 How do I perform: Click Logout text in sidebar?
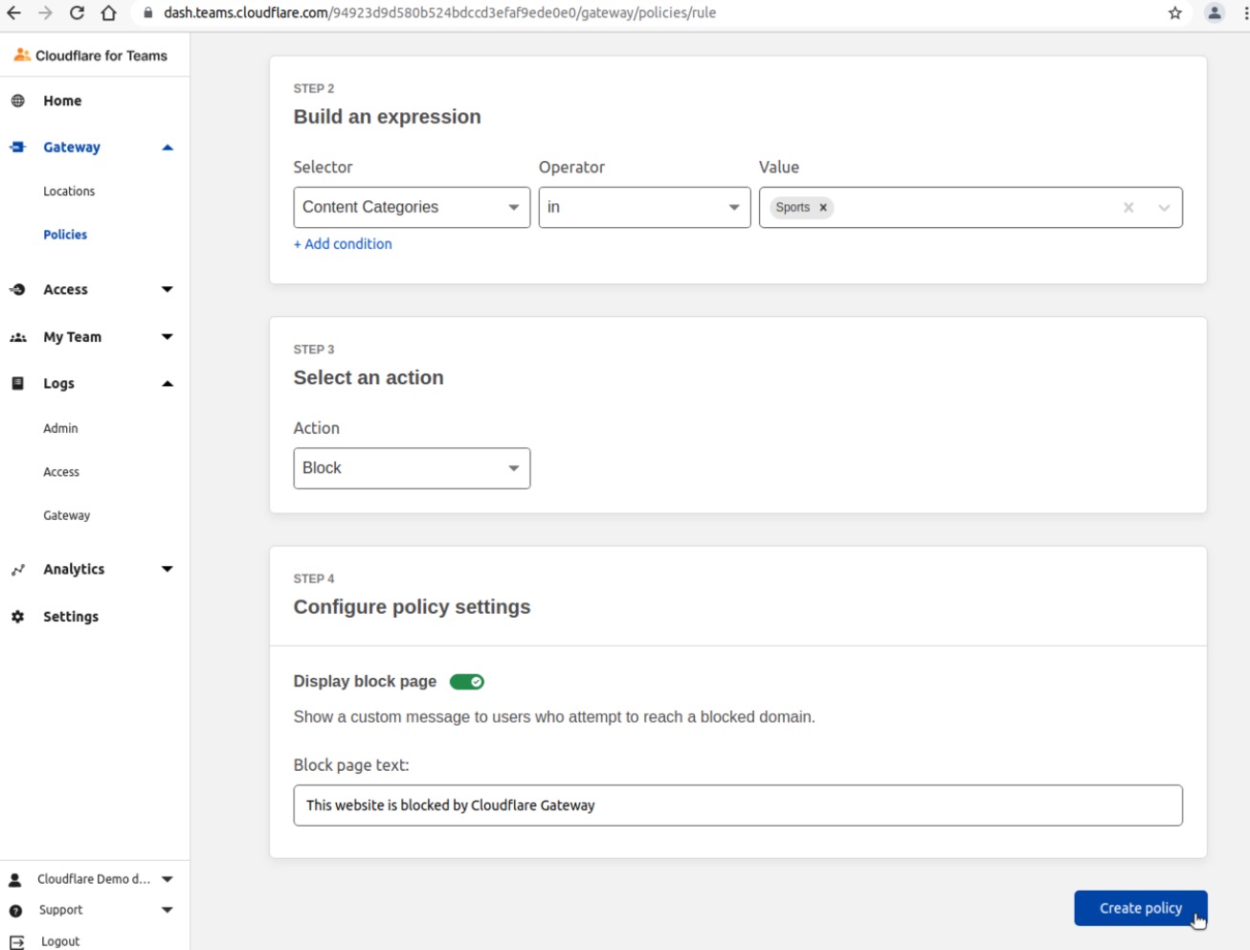click(x=60, y=942)
